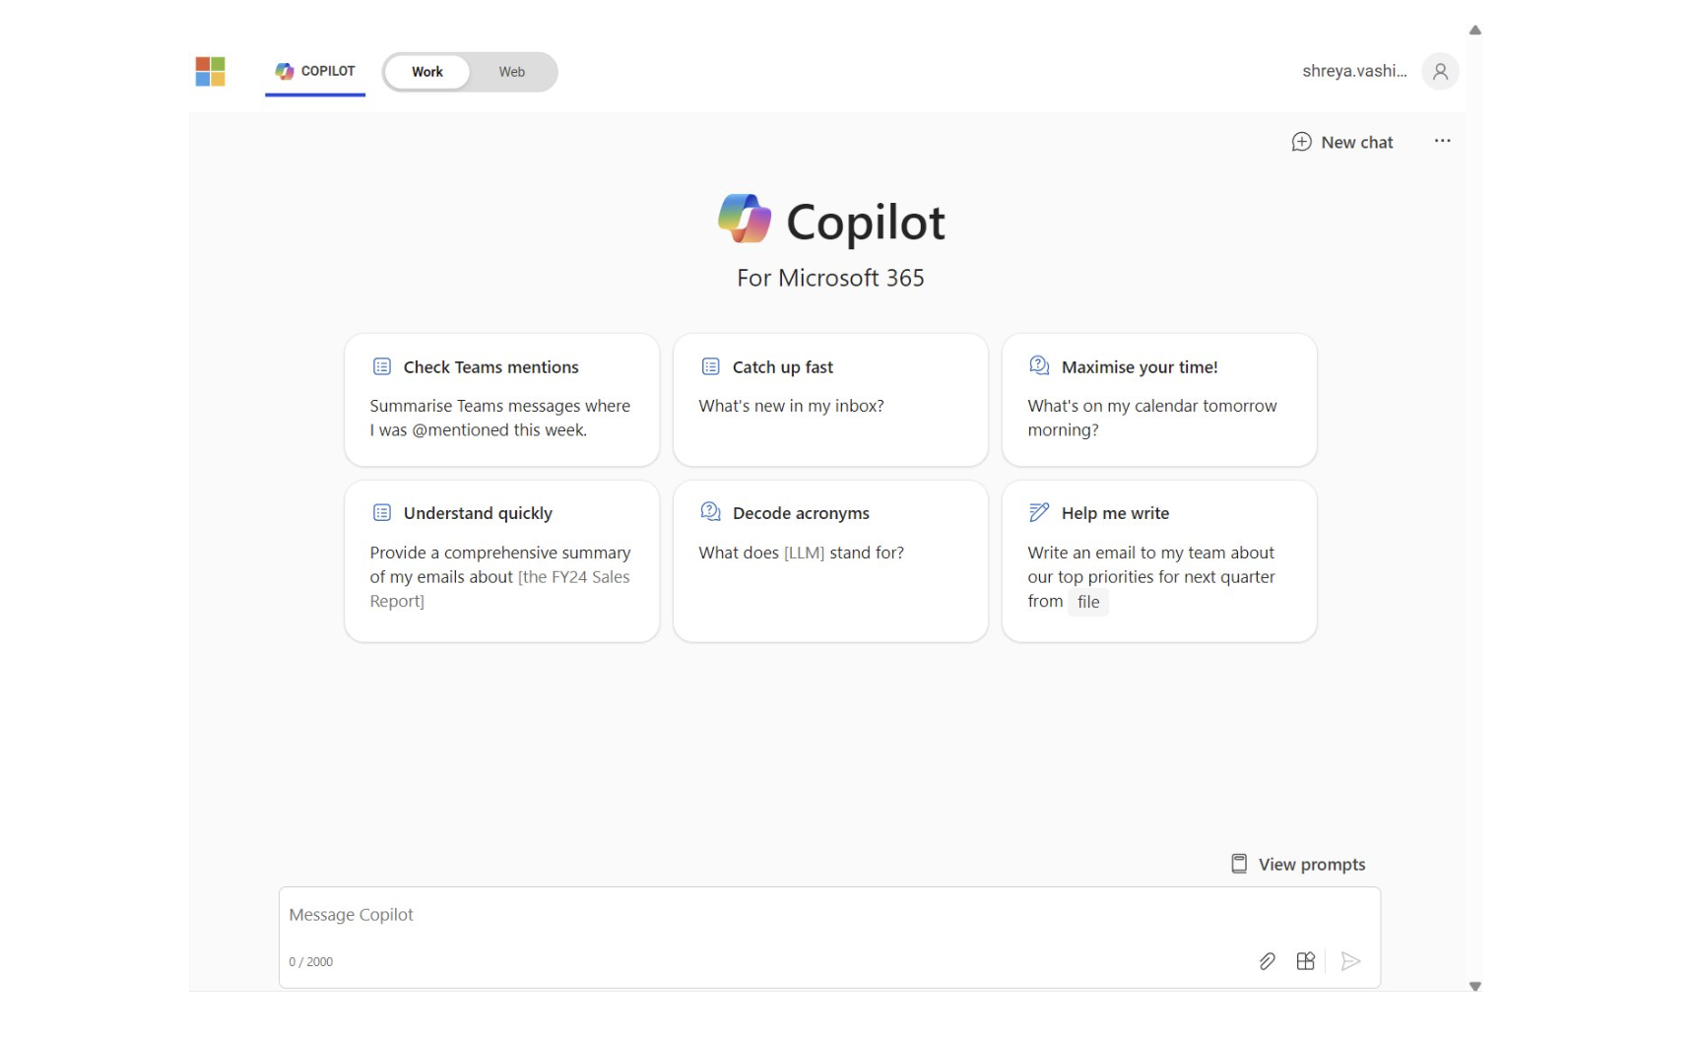Click the Decode acronyms chat icon
The height and width of the screenshot is (1042, 1698).
click(x=710, y=511)
